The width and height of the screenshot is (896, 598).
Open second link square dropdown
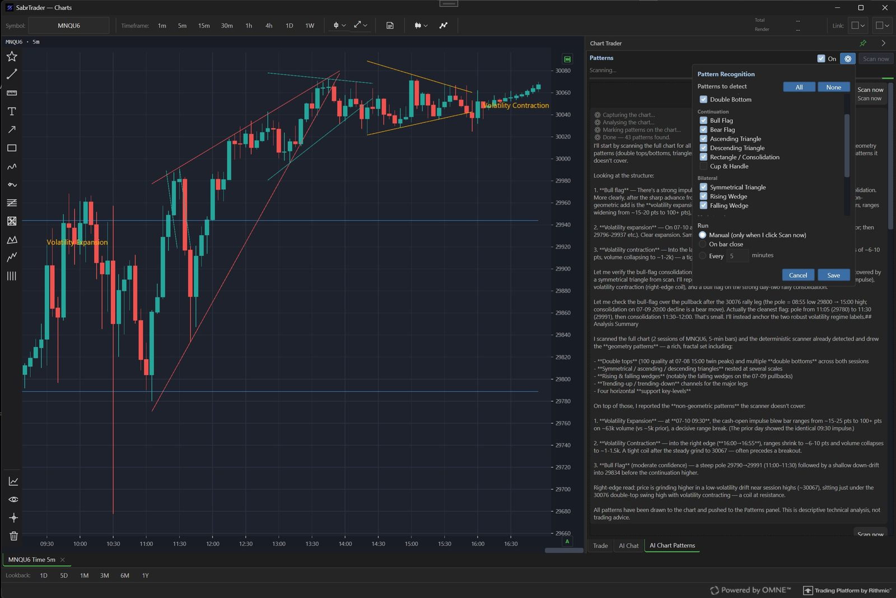[x=882, y=25]
